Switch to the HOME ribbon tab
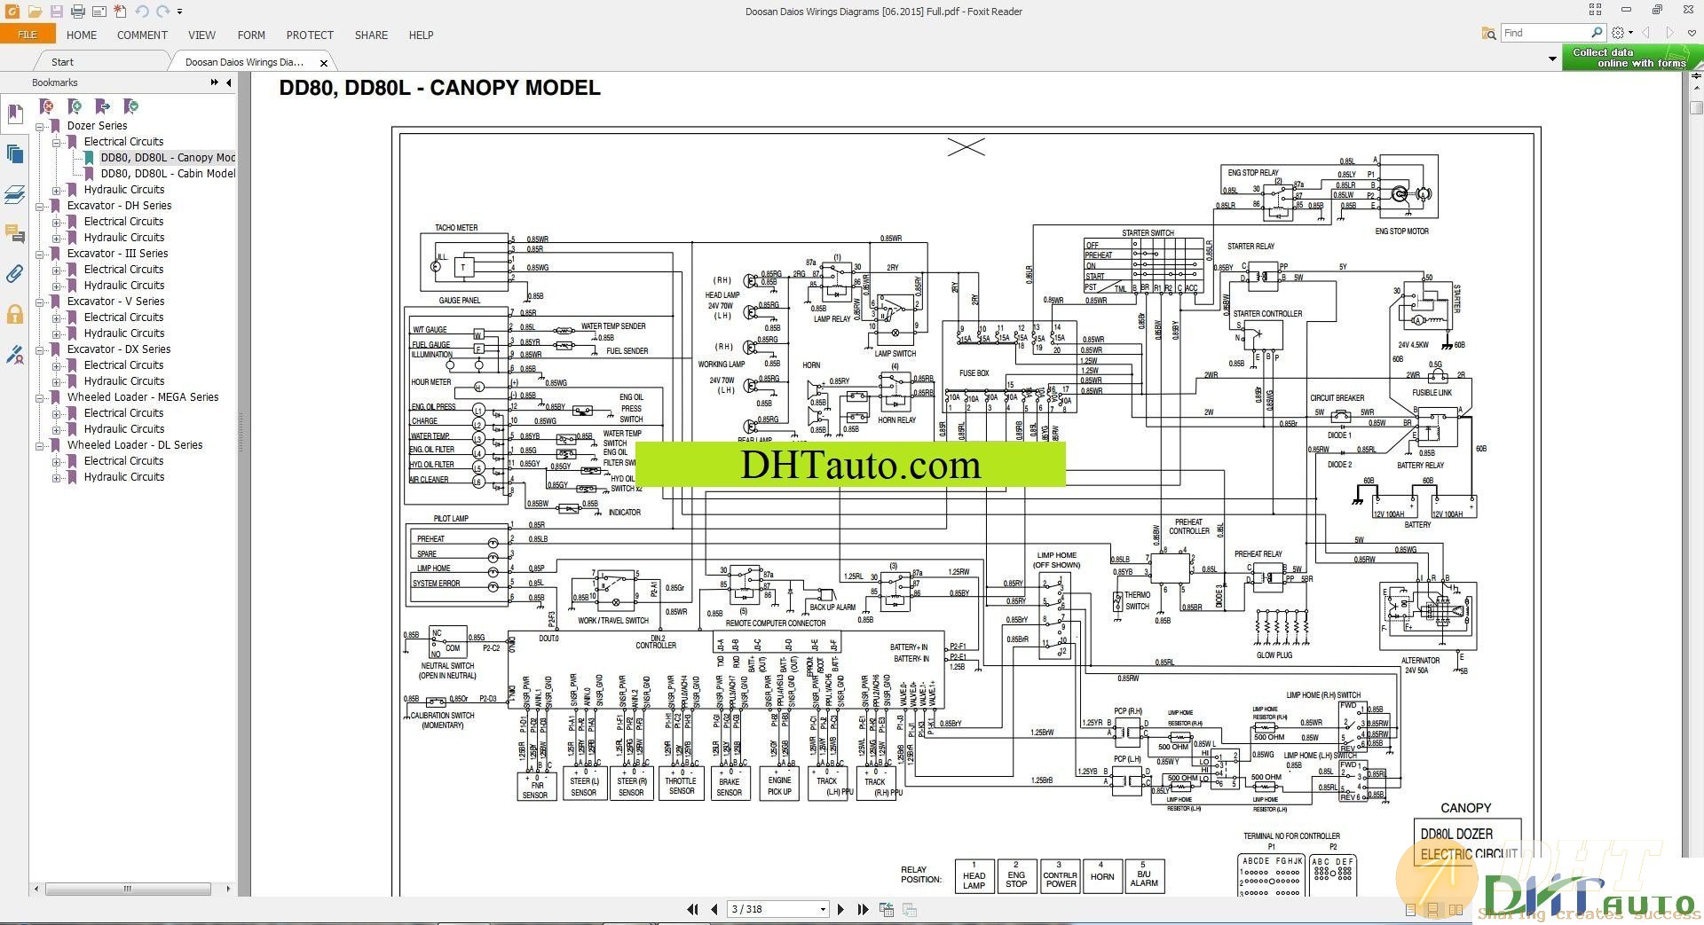Screen dimensions: 1704x925 pos(82,35)
